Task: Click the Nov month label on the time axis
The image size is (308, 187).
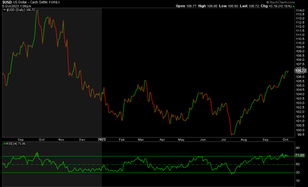Action: tap(61, 140)
